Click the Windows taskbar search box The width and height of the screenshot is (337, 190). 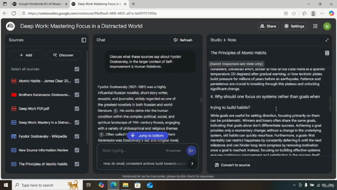47,185
